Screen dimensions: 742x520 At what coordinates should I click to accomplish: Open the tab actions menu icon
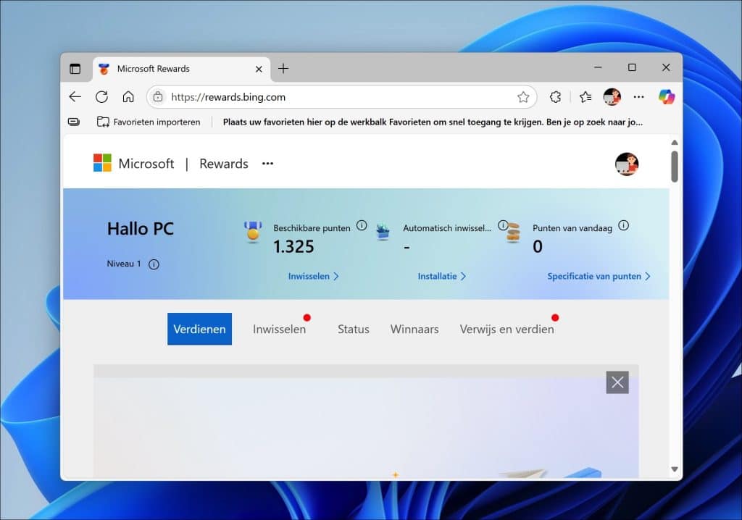point(75,69)
